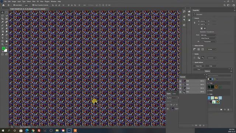This screenshot has height=133, width=236.
Task: Open the File menu
Action: pos(5,1)
